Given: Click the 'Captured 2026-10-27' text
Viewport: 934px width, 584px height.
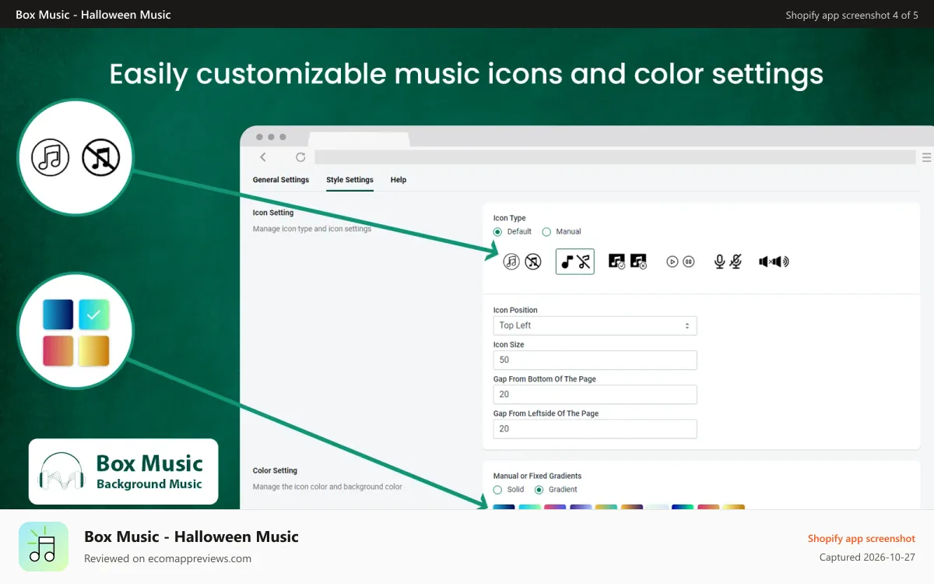Looking at the screenshot, I should (x=867, y=558).
